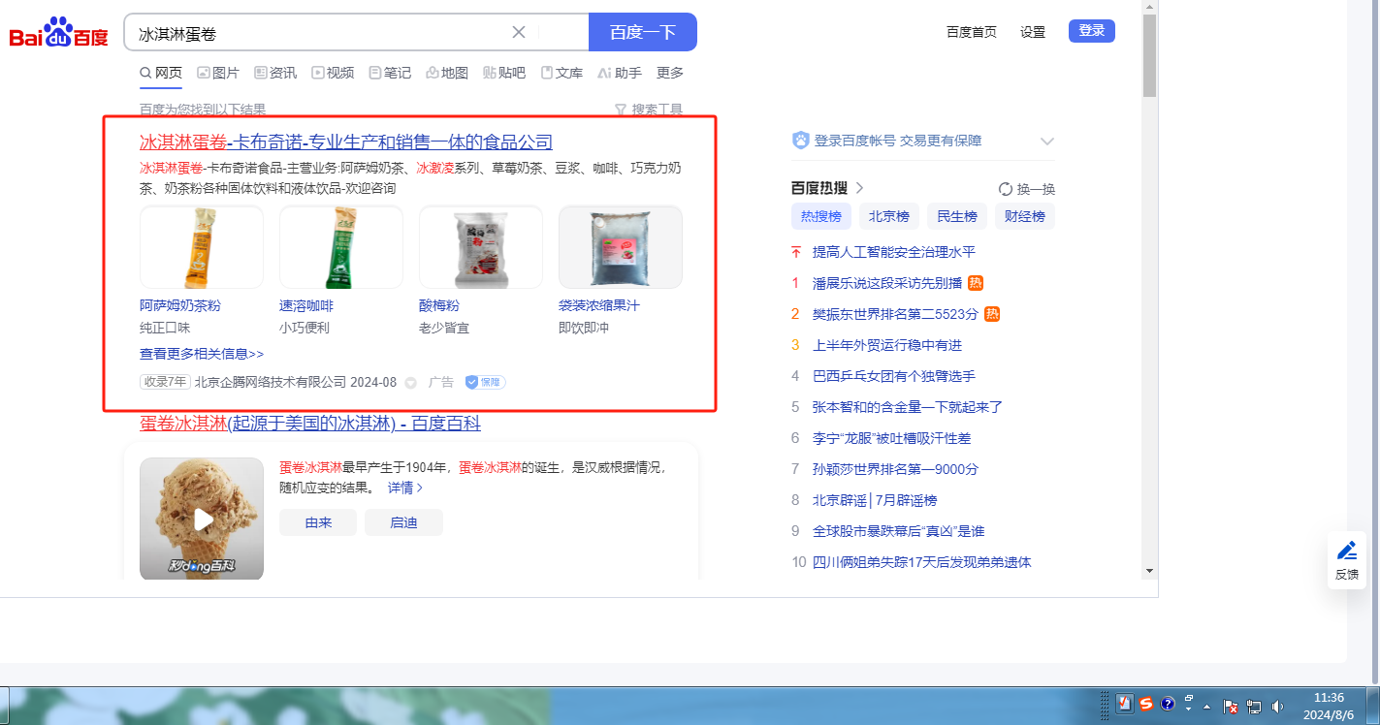Open 蛋卷冰淇淋 百度百科 result title
The image size is (1380, 725).
coord(310,424)
